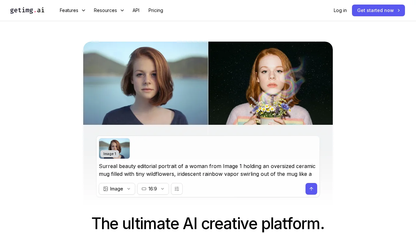
Task: Open the Pricing page
Action: 156,10
